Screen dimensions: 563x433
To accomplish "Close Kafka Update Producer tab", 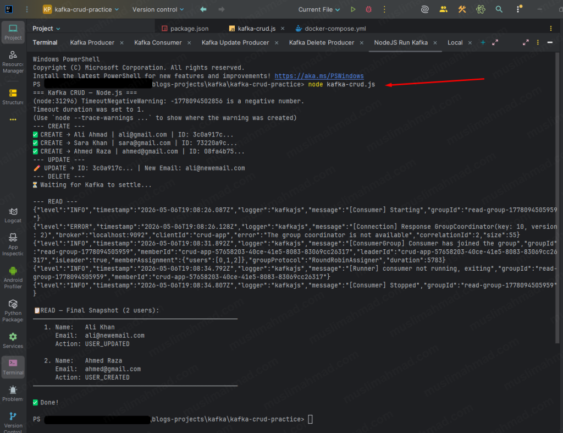I will [x=277, y=42].
